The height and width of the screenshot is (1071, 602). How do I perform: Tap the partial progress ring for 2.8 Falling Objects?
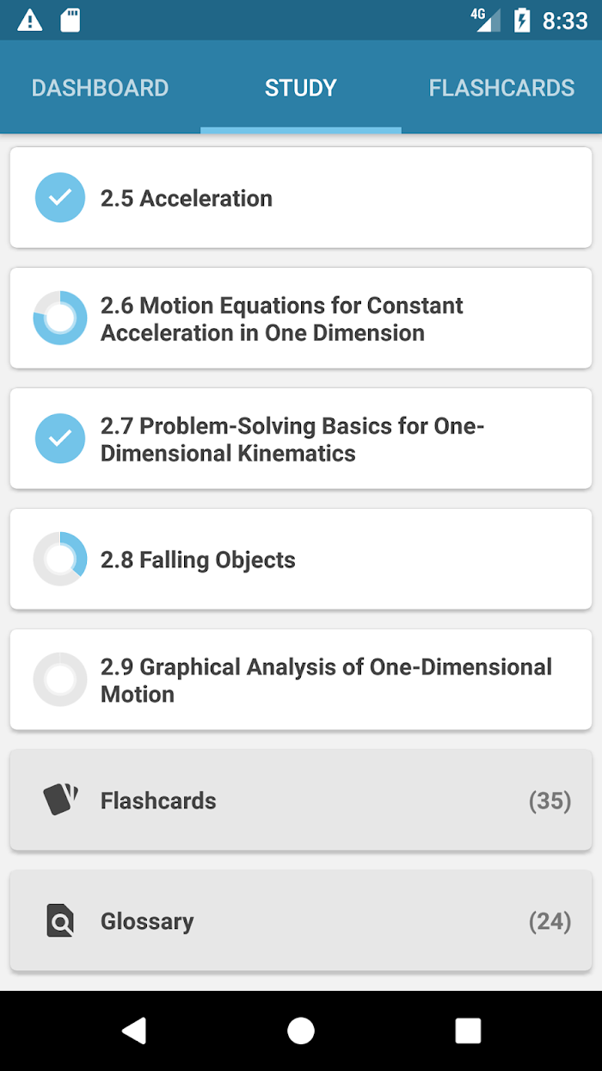point(60,560)
